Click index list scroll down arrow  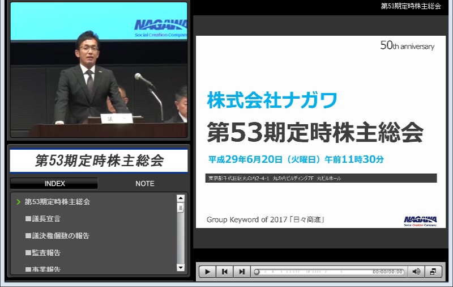[x=181, y=268]
